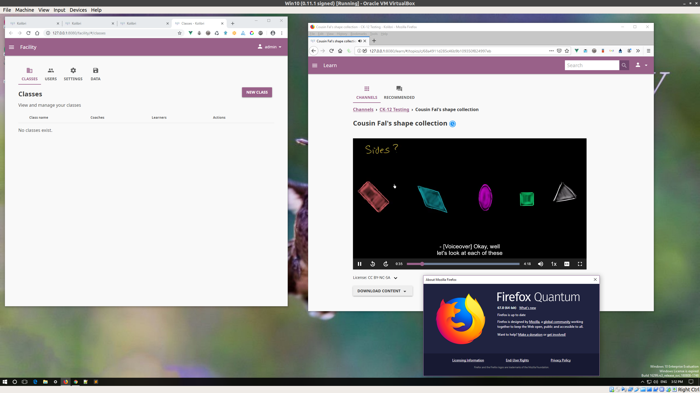Screen dimensions: 700x393
Task: Open Windows Start menu
Action: click(x=5, y=382)
